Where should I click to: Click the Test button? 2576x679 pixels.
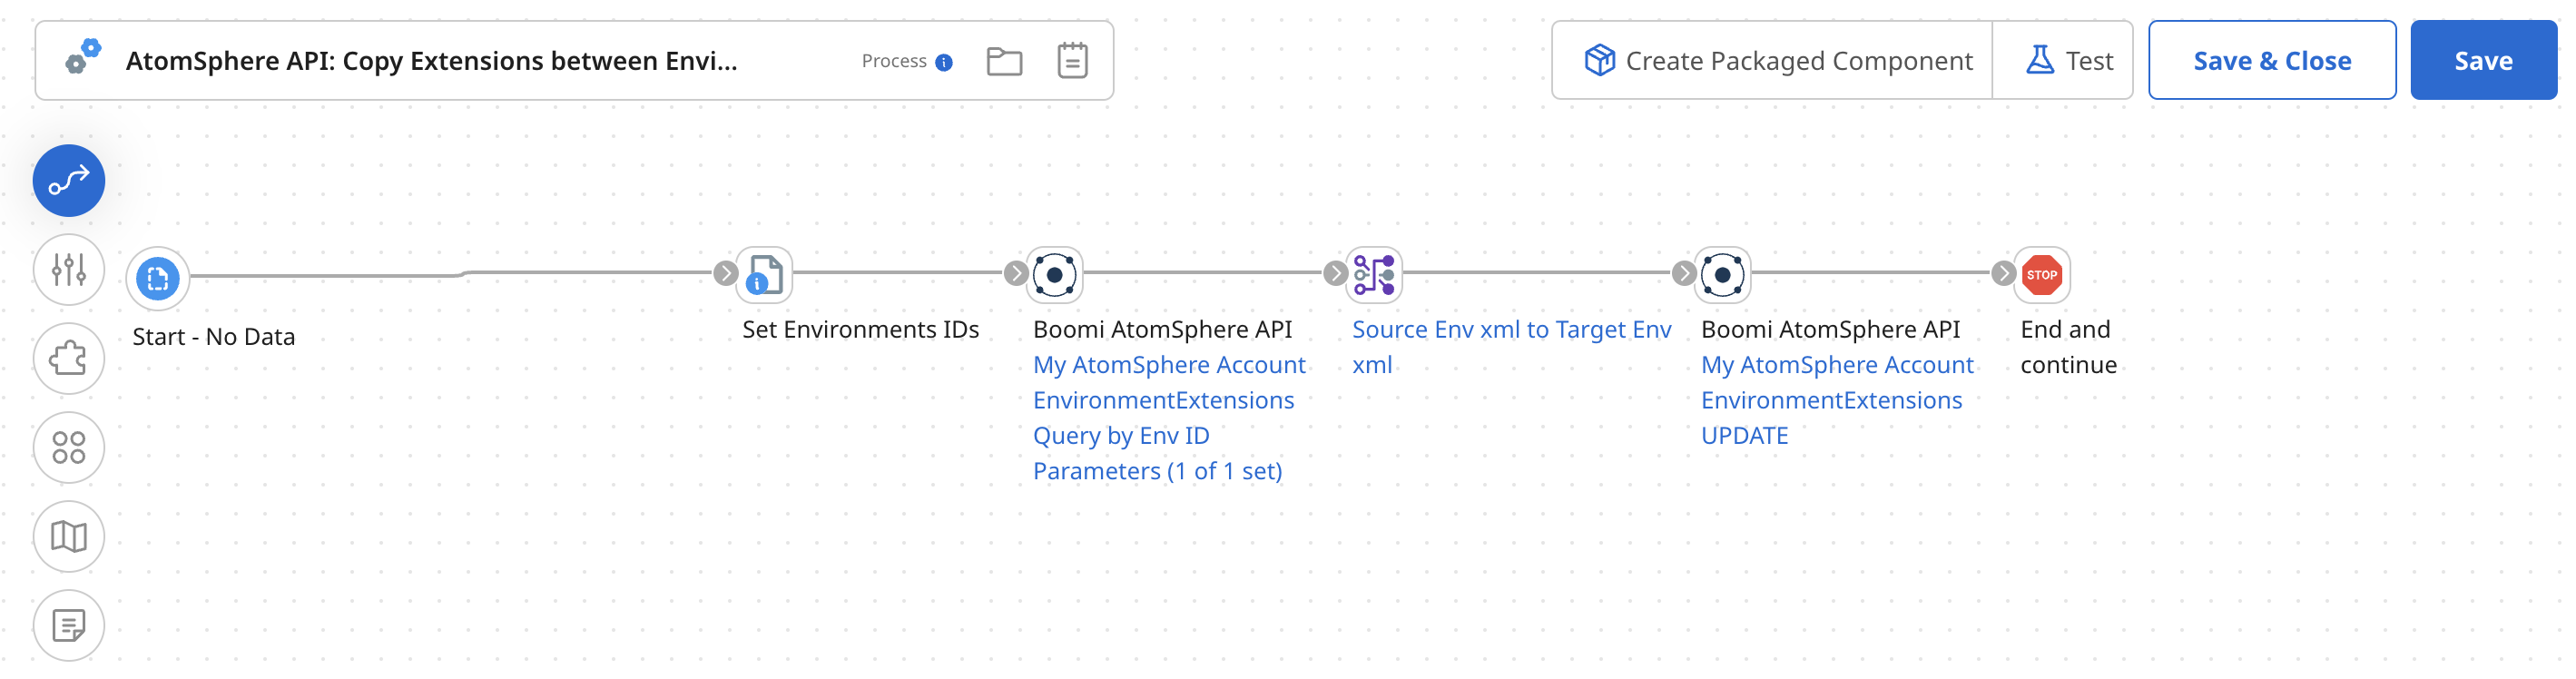click(x=2064, y=60)
